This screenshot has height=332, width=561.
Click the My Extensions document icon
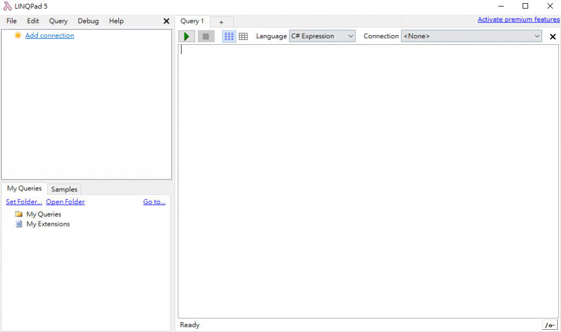(x=19, y=224)
